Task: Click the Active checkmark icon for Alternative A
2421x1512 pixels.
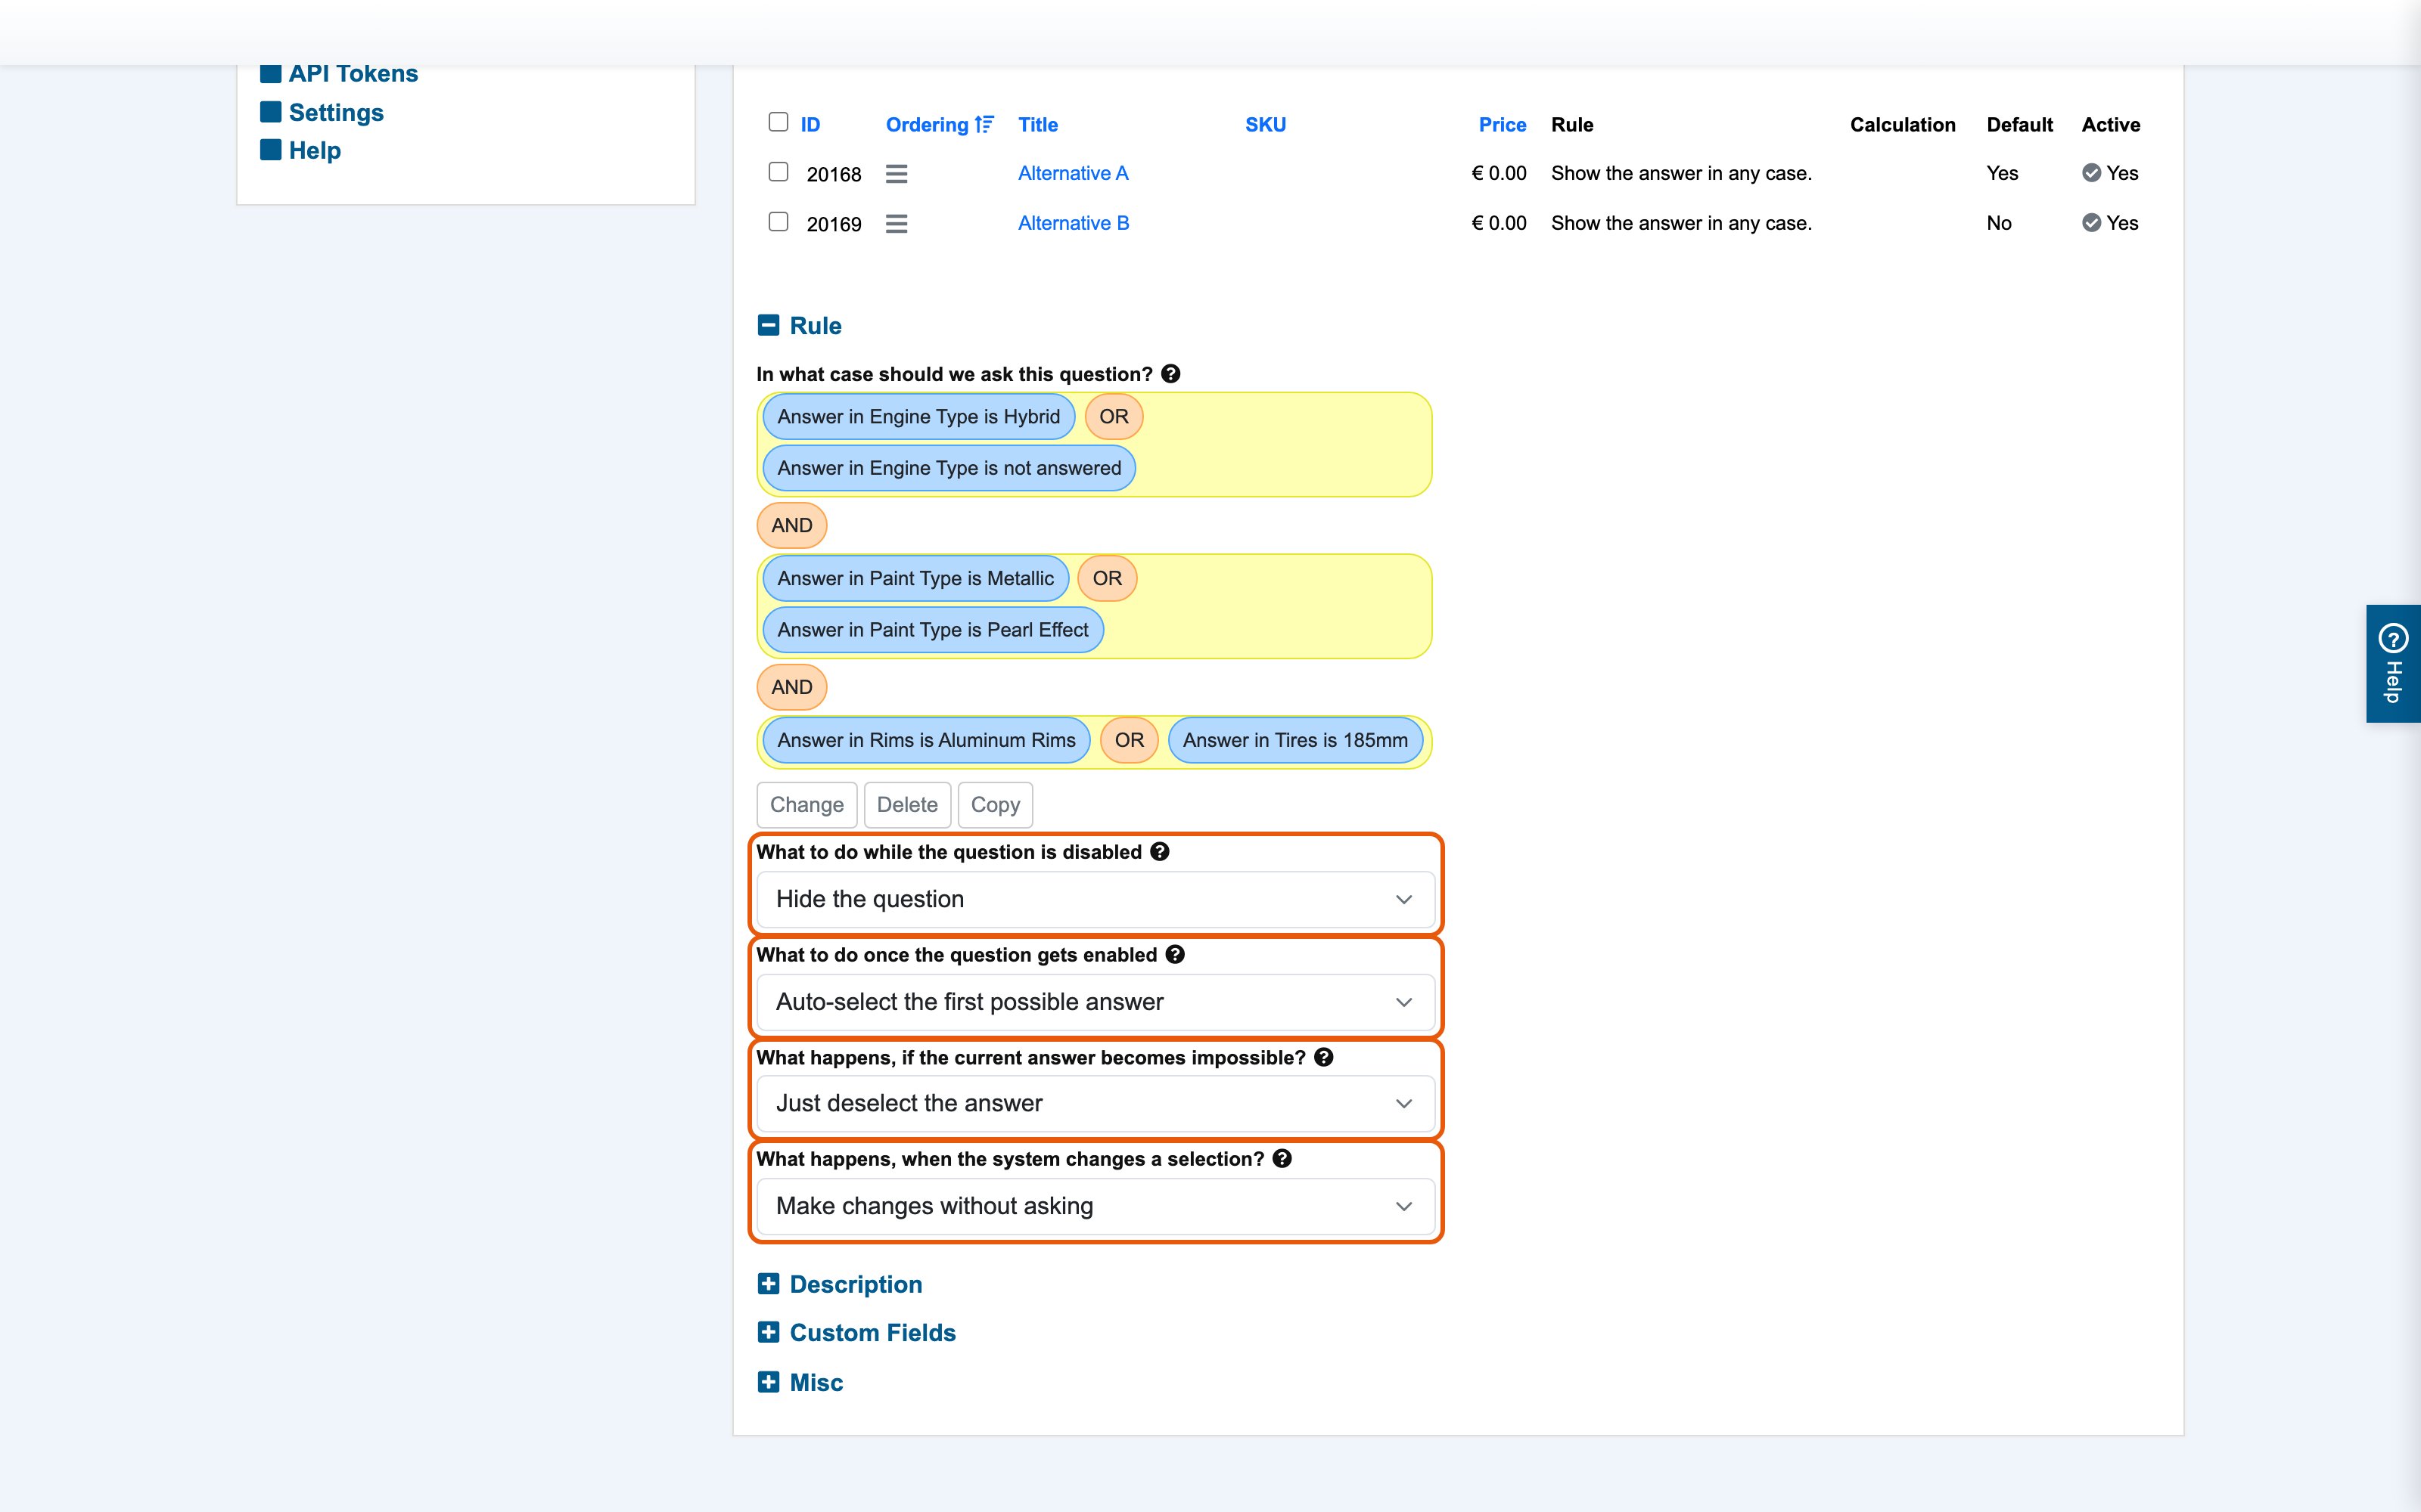Action: coord(2091,173)
